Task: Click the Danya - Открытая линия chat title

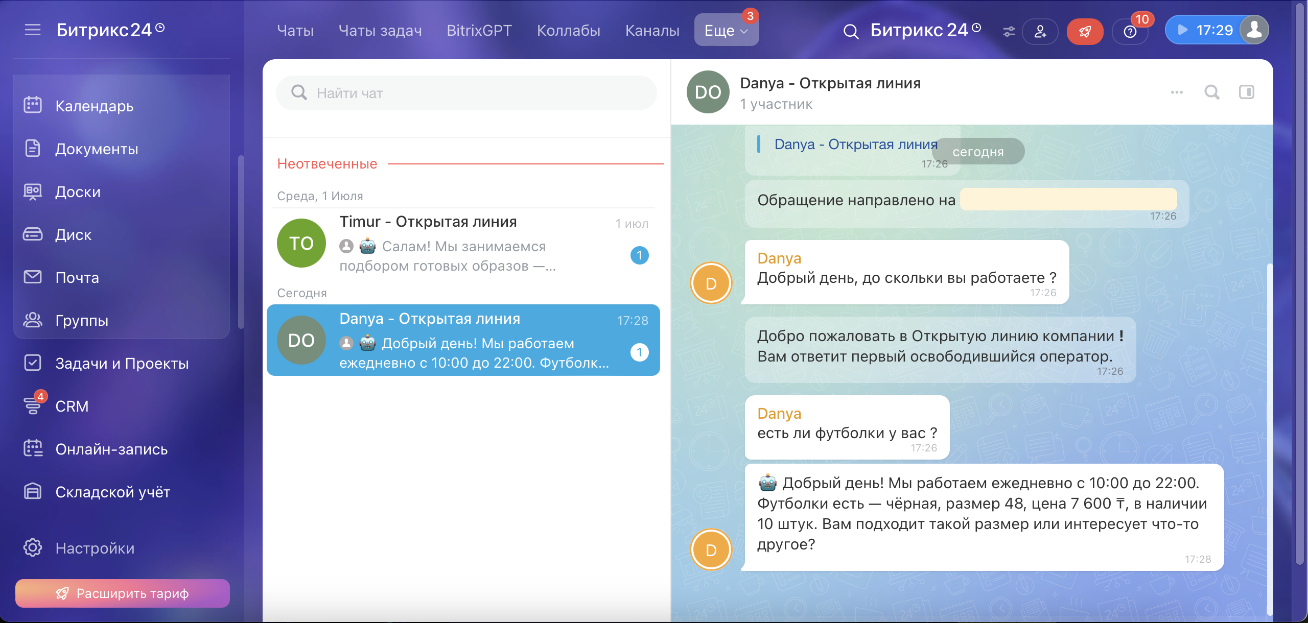Action: (x=830, y=83)
